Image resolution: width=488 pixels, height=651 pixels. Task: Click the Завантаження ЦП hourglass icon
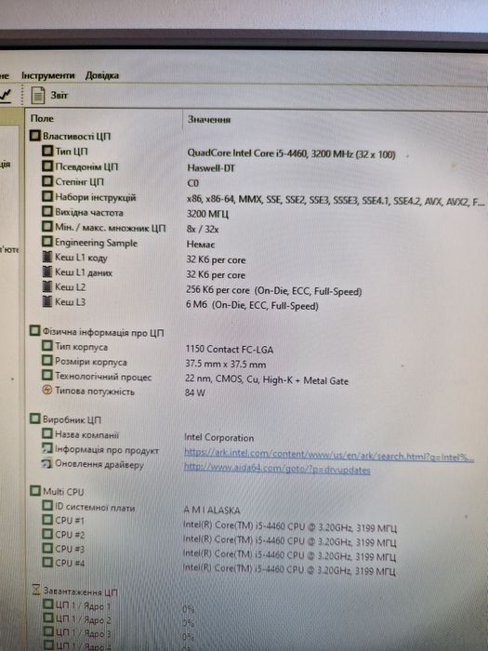36,591
